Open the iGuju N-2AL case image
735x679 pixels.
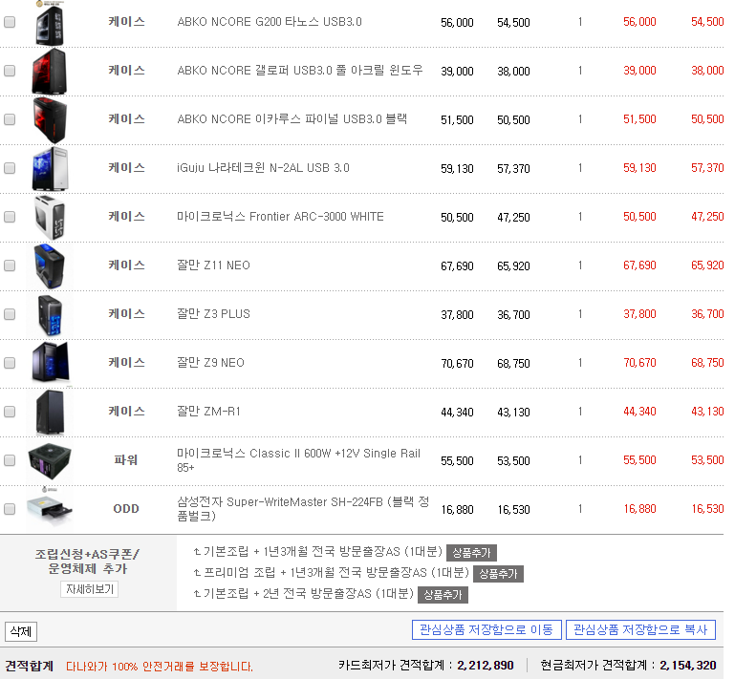[x=50, y=169]
